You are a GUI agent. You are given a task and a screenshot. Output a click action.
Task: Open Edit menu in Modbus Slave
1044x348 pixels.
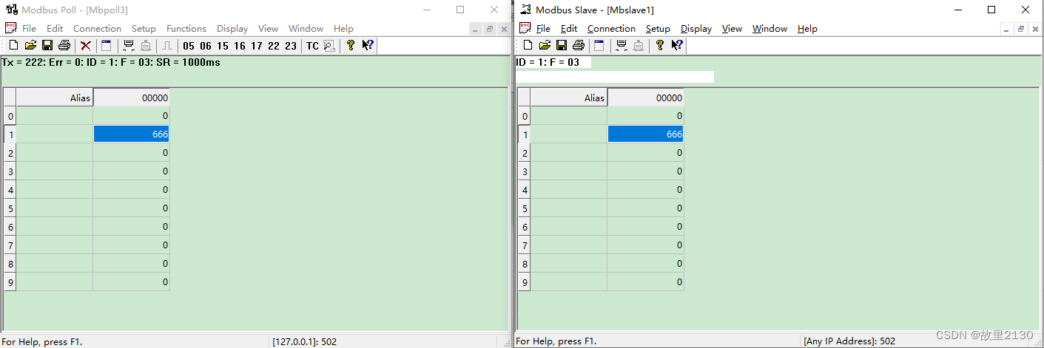pos(569,29)
